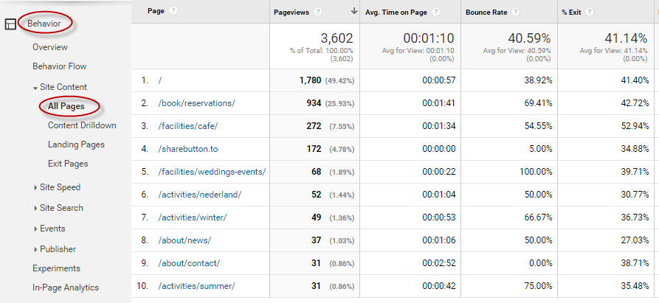The width and height of the screenshot is (659, 303).
Task: Expand the Events section
Action: click(x=35, y=229)
